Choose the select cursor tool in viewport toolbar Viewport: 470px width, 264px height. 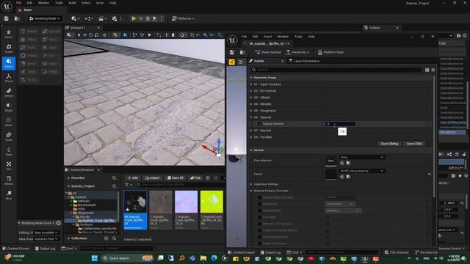click(79, 35)
